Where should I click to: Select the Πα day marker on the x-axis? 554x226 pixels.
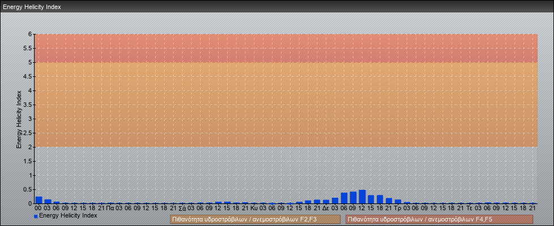pos(110,208)
